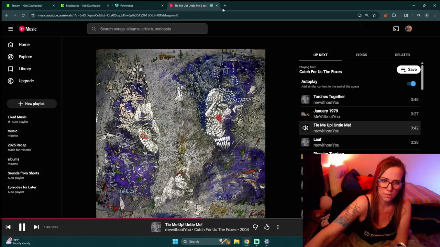This screenshot has width=440, height=247.
Task: Dislike the current song
Action: click(255, 227)
